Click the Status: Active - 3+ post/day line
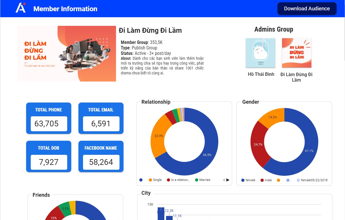Viewport: 345px width, 220px height. pyautogui.click(x=146, y=53)
